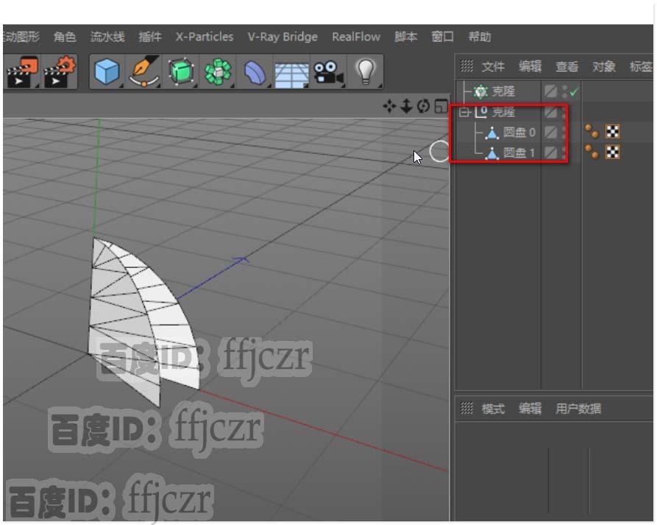Open the X-Particles menu
This screenshot has height=525, width=657.
pyautogui.click(x=204, y=36)
